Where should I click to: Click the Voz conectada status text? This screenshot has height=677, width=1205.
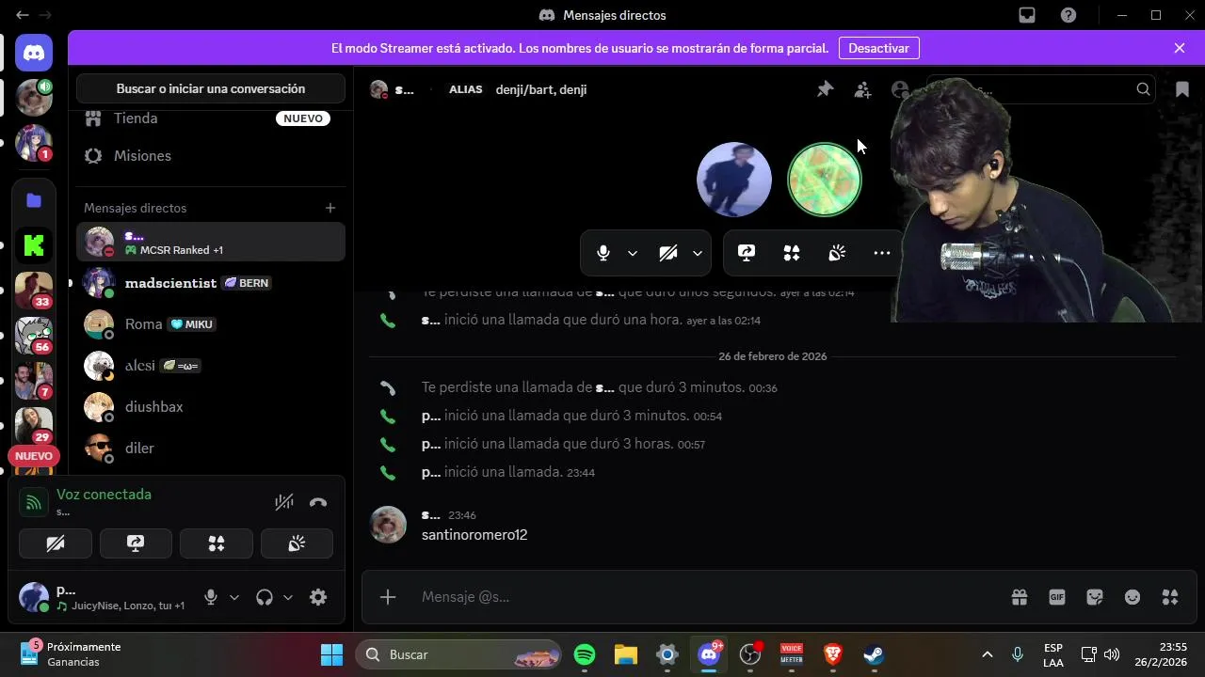click(x=104, y=495)
